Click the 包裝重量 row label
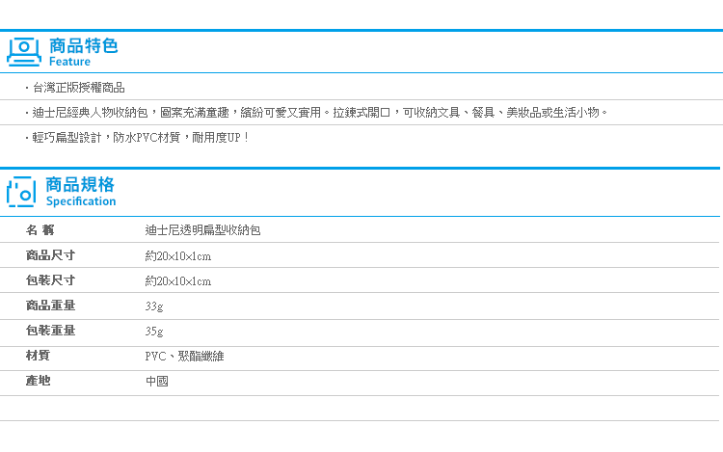This screenshot has height=452, width=723. point(51,331)
